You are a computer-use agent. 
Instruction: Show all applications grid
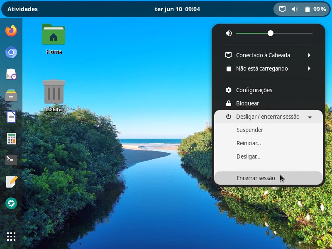point(11,237)
